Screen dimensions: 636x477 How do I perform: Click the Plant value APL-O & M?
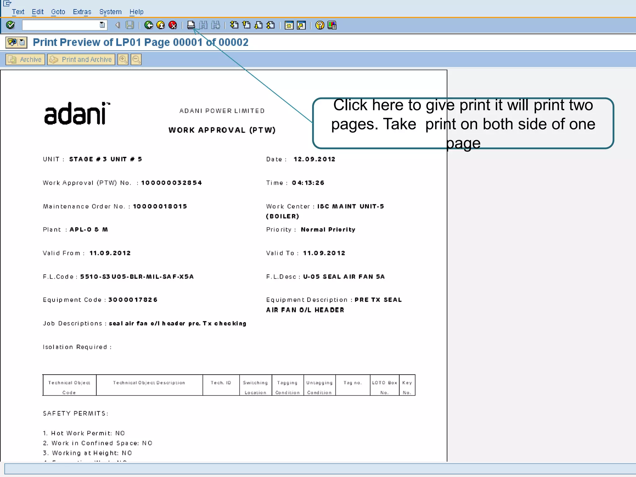coord(89,229)
